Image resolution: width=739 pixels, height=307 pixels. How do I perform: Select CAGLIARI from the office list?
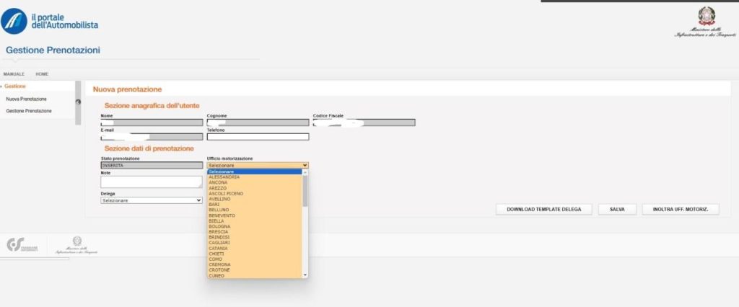pos(255,243)
